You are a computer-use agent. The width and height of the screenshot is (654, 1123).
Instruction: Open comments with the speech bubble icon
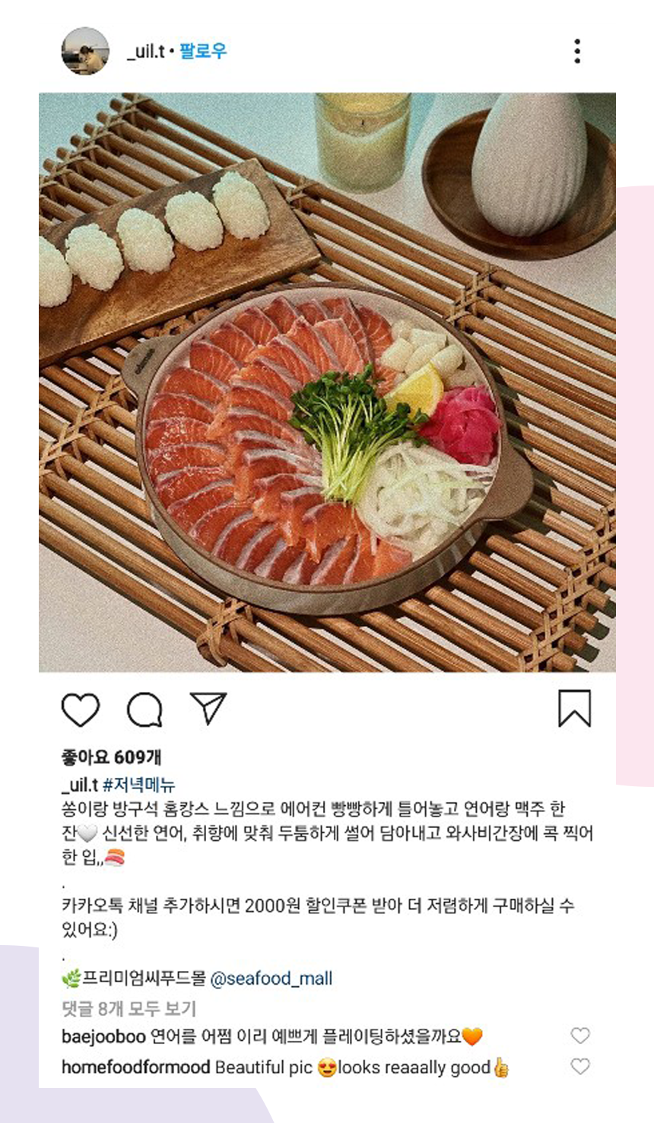tap(144, 710)
